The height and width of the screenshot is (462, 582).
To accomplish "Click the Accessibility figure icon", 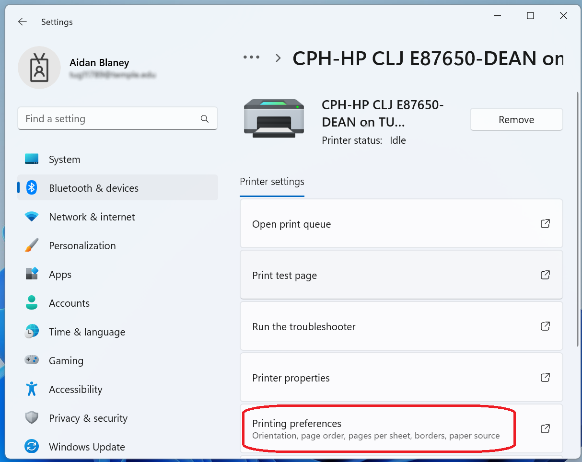I will pyautogui.click(x=32, y=389).
